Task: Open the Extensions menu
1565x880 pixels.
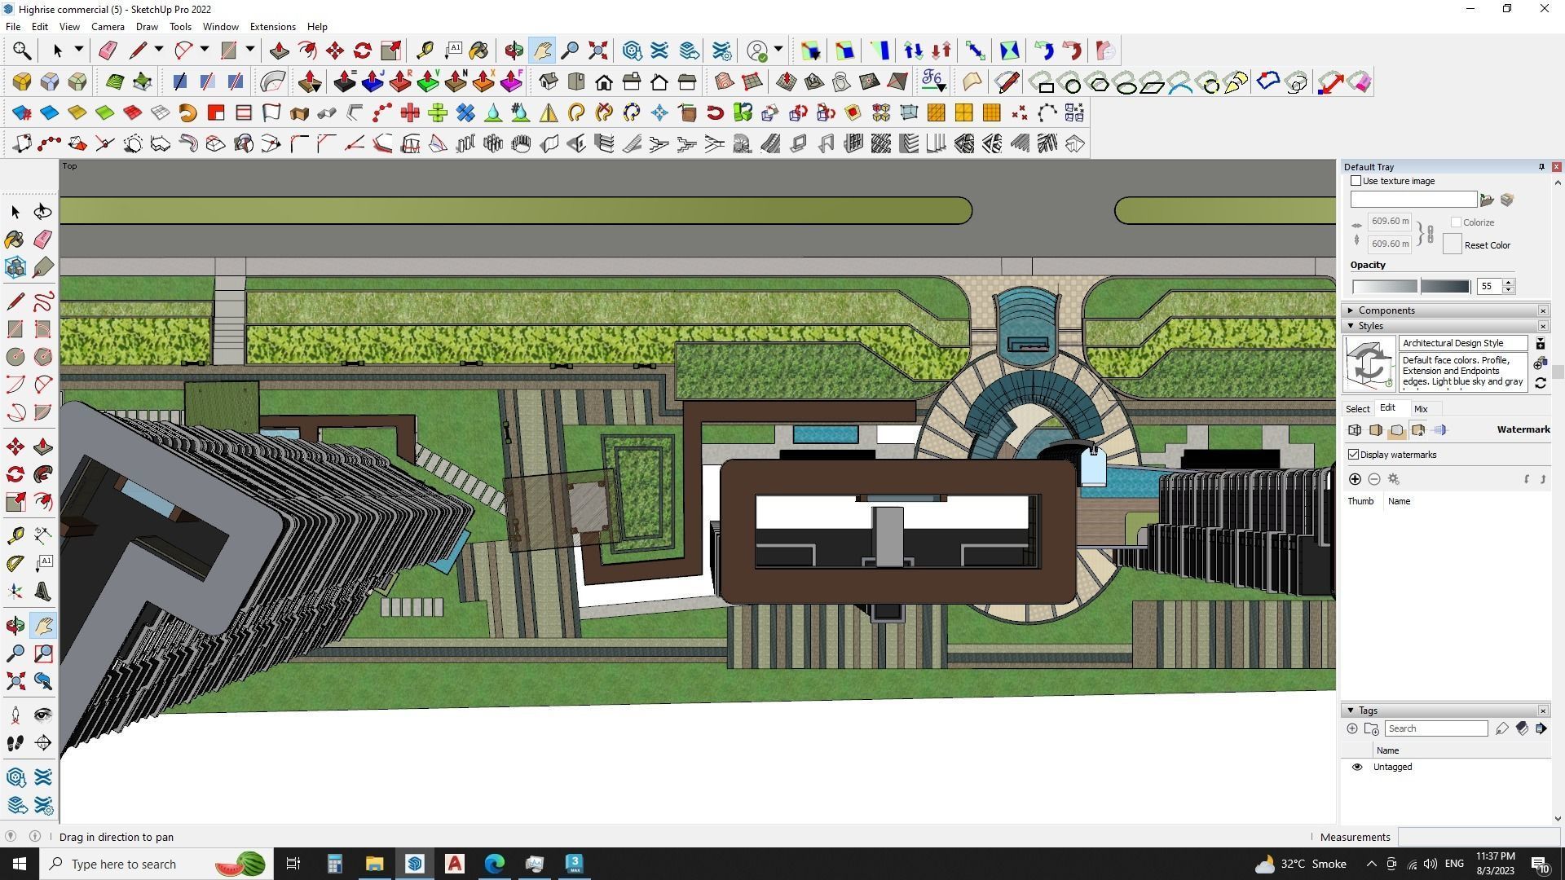Action: pos(272,26)
